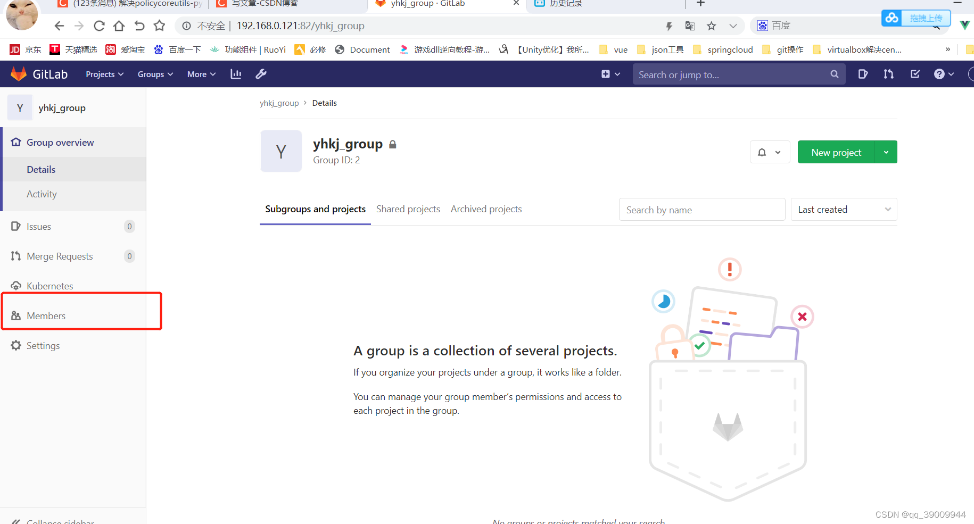Open the git操作 bookmark folder

[x=783, y=49]
